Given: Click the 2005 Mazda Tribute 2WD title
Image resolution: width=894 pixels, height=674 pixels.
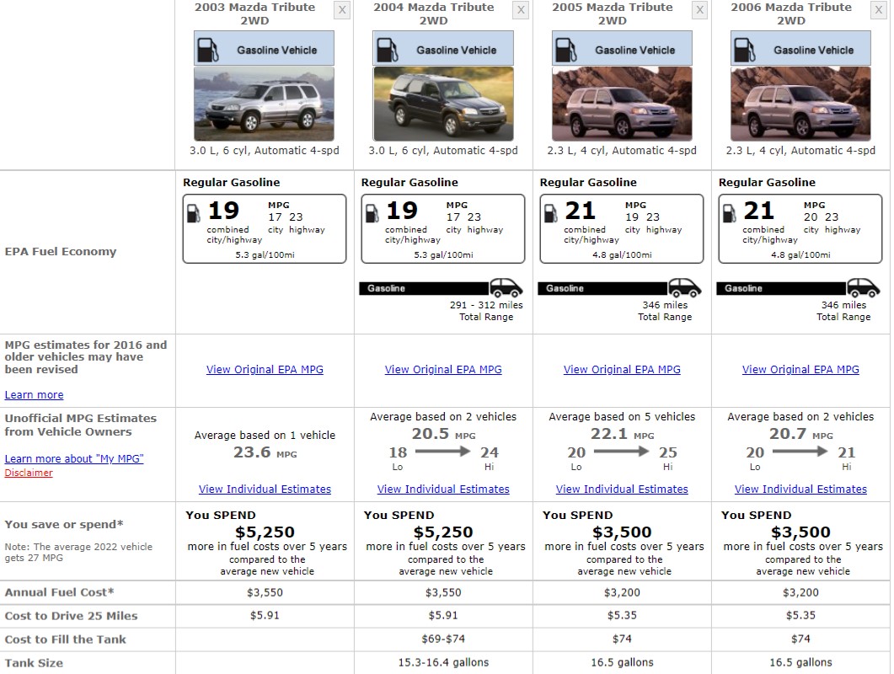Looking at the screenshot, I should pos(613,13).
